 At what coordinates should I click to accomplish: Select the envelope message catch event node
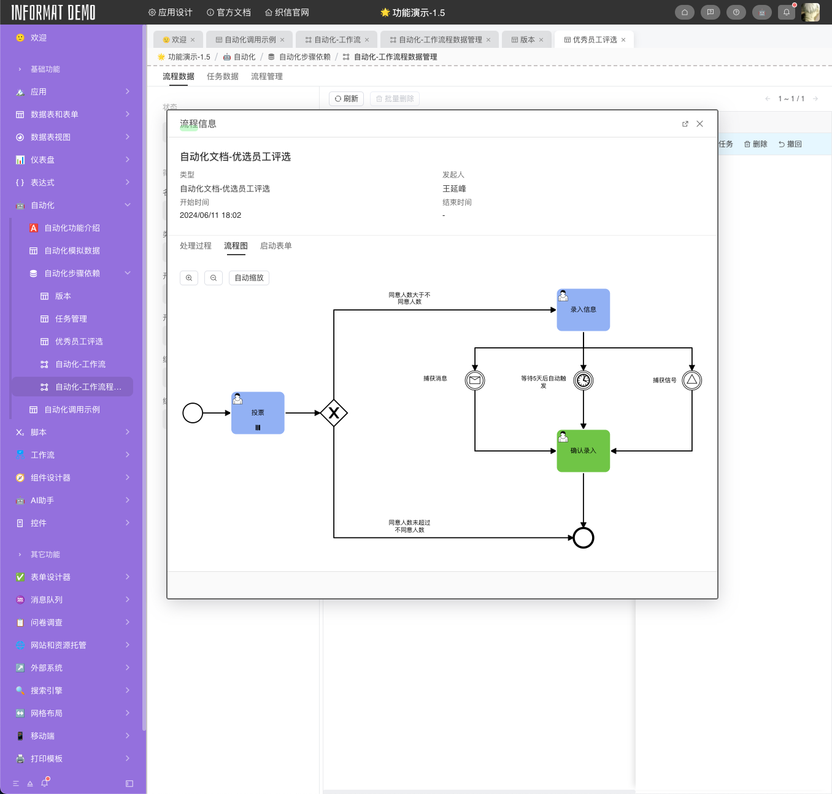pyautogui.click(x=475, y=380)
